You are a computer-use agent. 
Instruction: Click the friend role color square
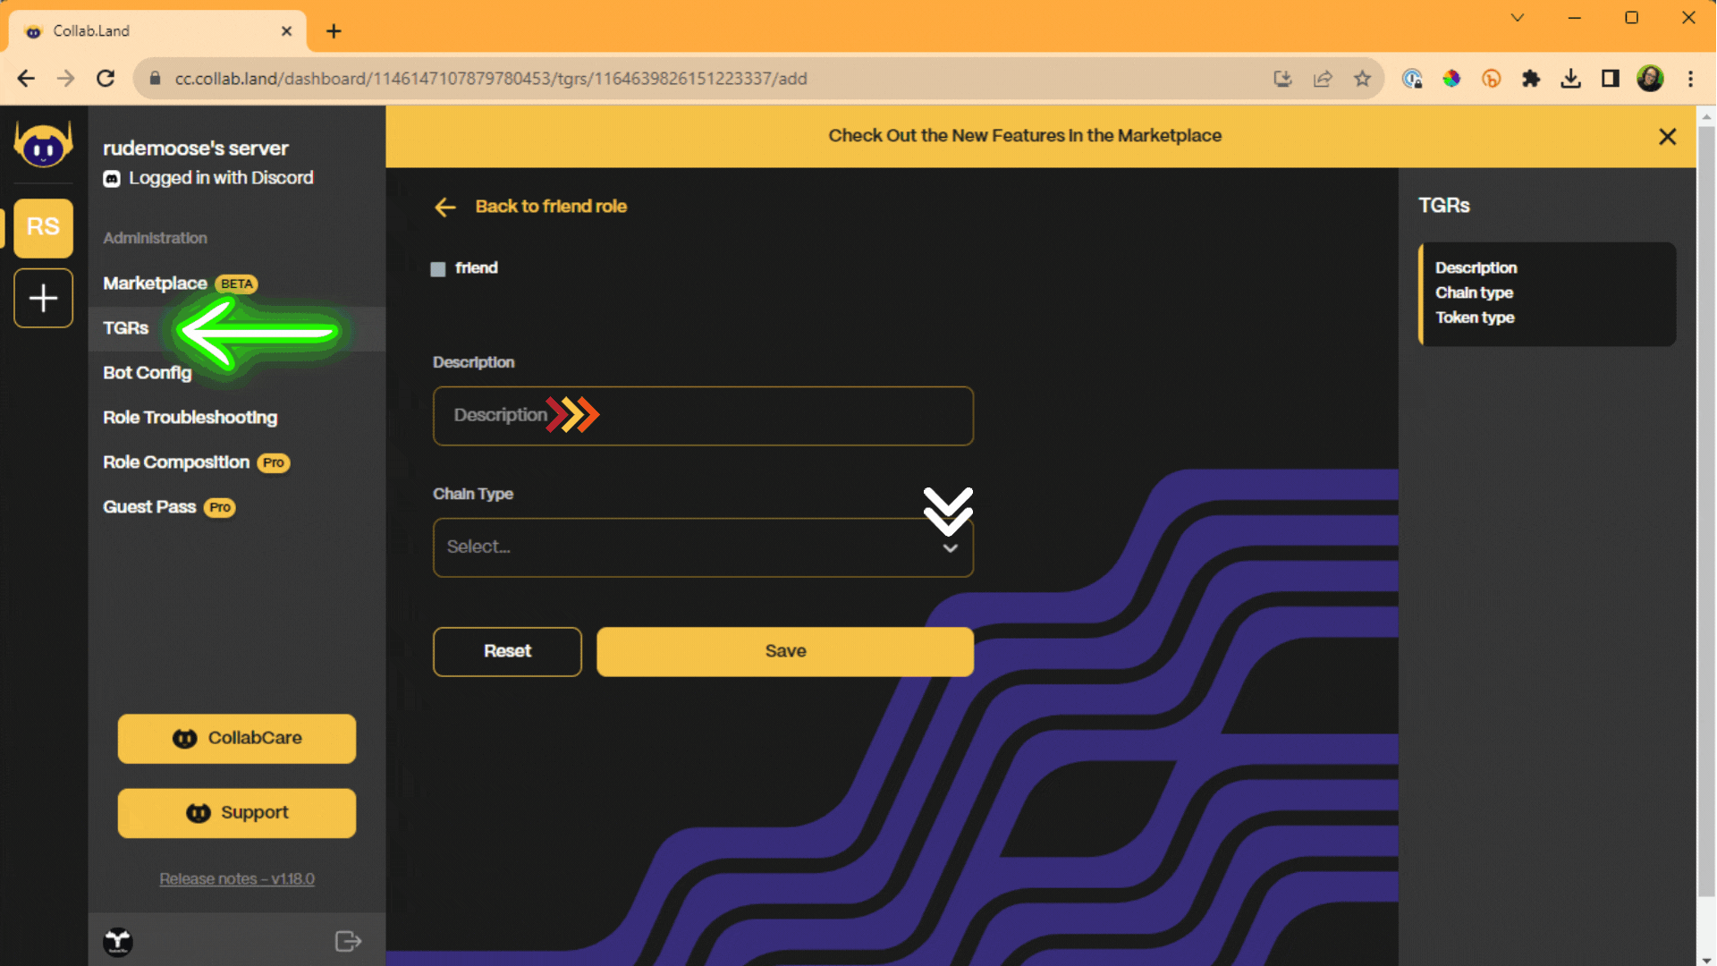click(x=438, y=269)
